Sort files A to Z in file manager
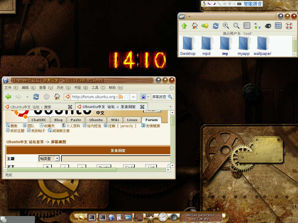The image size is (298, 223). pyautogui.click(x=257, y=26)
